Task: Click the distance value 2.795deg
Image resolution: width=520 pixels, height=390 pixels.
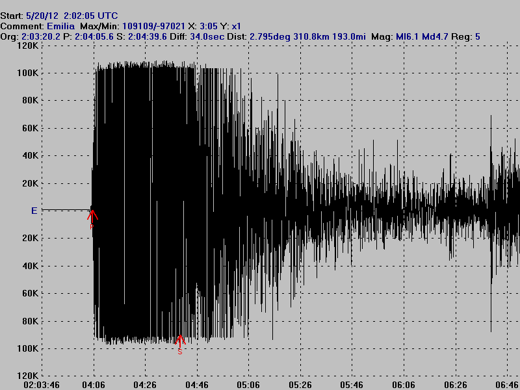Action: point(270,36)
